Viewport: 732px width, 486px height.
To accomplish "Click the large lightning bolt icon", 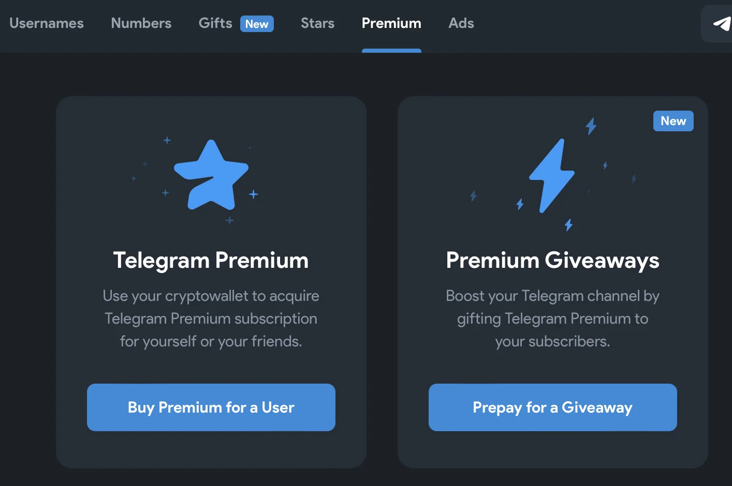I will tap(552, 175).
